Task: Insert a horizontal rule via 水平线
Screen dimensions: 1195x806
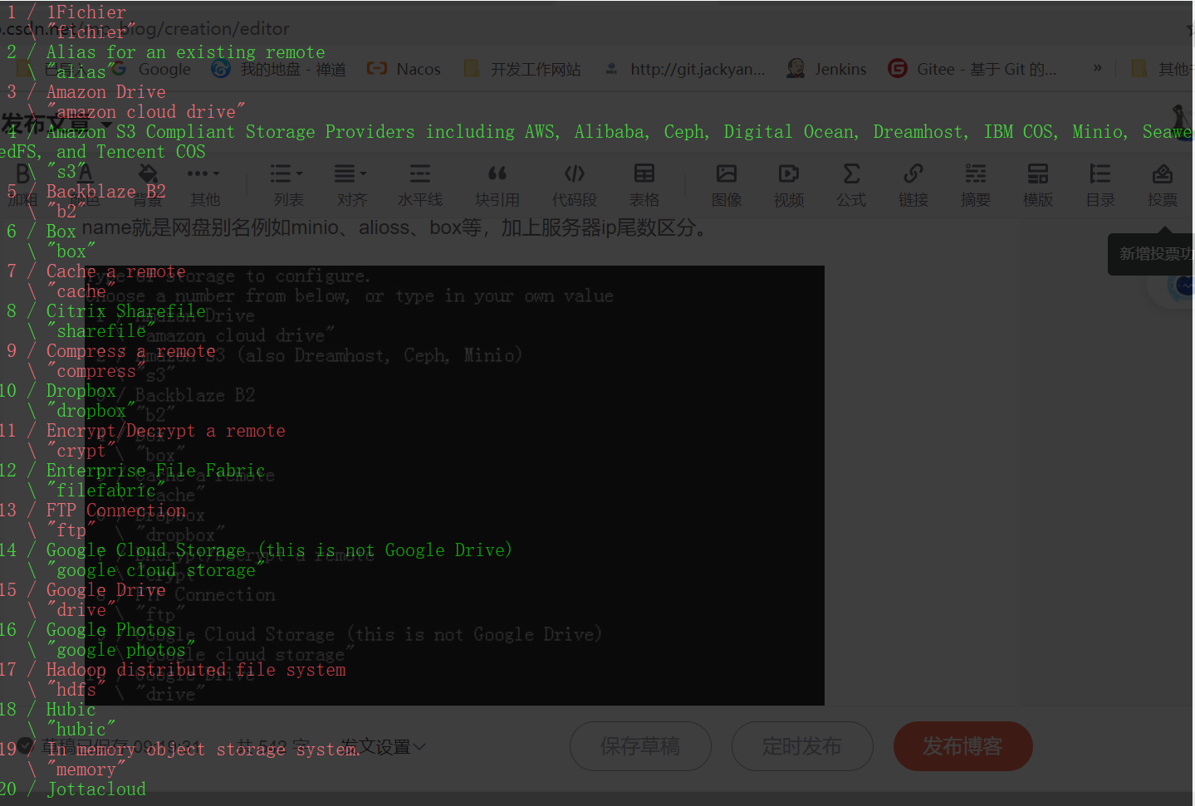Action: 419,184
